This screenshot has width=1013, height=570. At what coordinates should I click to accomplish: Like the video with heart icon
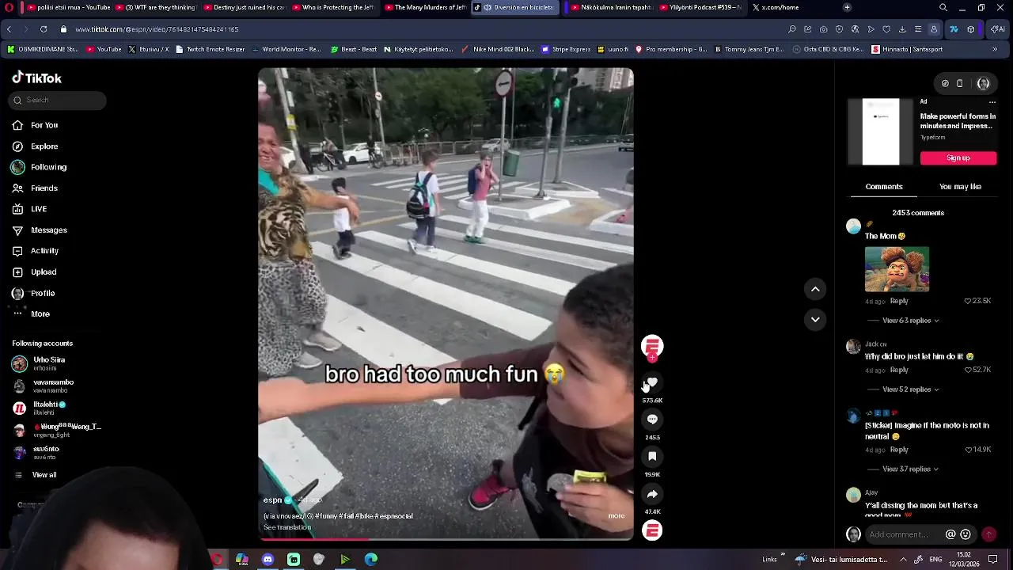pos(652,383)
